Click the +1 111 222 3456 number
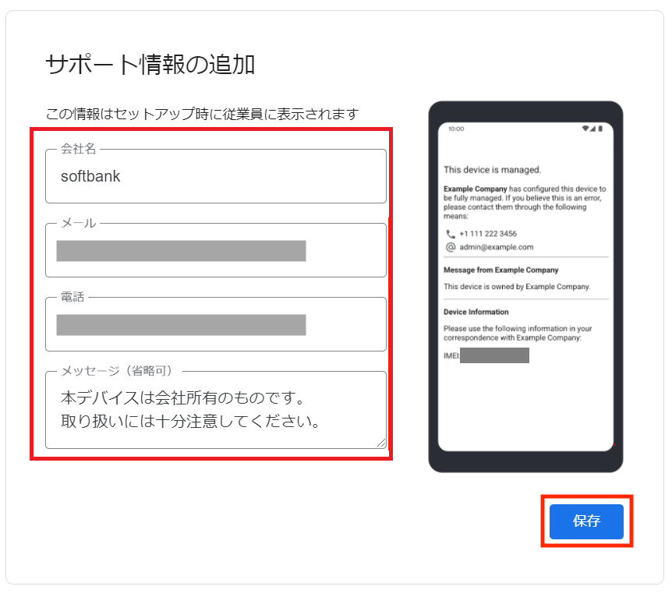Image resolution: width=672 pixels, height=597 pixels. pyautogui.click(x=488, y=234)
